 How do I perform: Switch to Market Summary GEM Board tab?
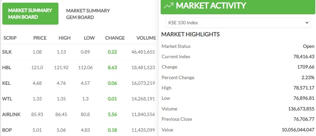(88, 14)
